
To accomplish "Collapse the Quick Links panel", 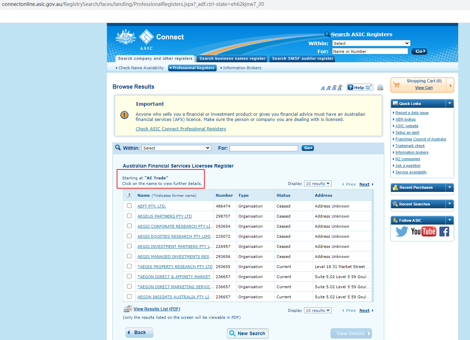I will click(x=449, y=104).
